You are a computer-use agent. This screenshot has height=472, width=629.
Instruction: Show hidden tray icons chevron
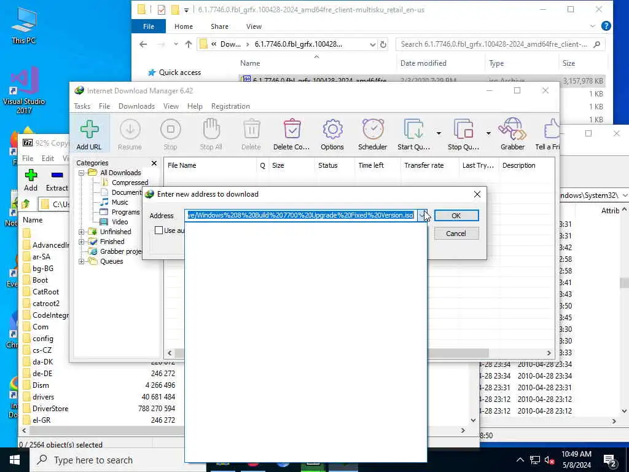(x=520, y=460)
